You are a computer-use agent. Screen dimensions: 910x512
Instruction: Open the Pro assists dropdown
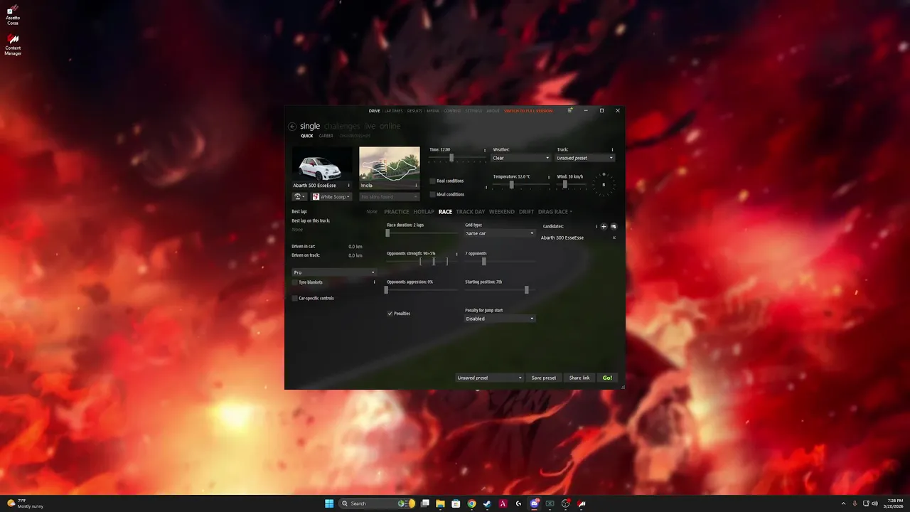(333, 272)
